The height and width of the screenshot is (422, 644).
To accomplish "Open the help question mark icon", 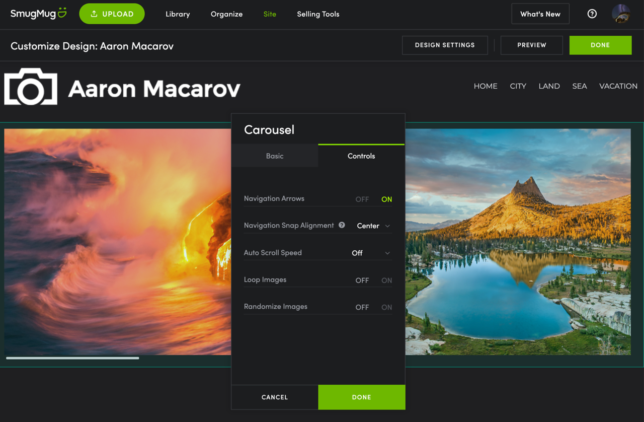I will coord(592,14).
